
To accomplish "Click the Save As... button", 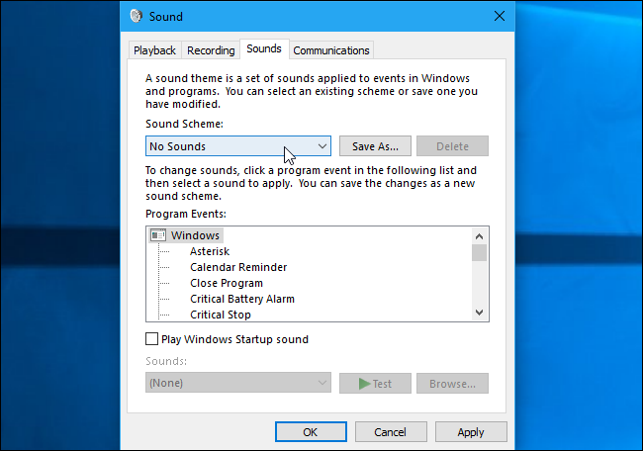I will point(375,146).
